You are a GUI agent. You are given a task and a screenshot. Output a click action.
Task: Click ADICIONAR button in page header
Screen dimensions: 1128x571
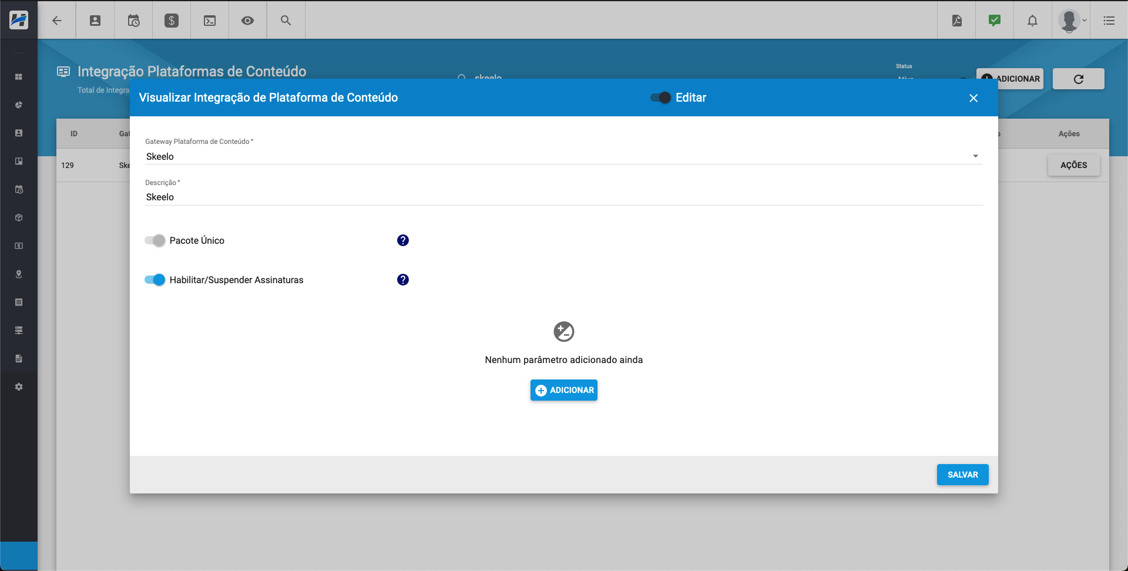coord(1010,79)
